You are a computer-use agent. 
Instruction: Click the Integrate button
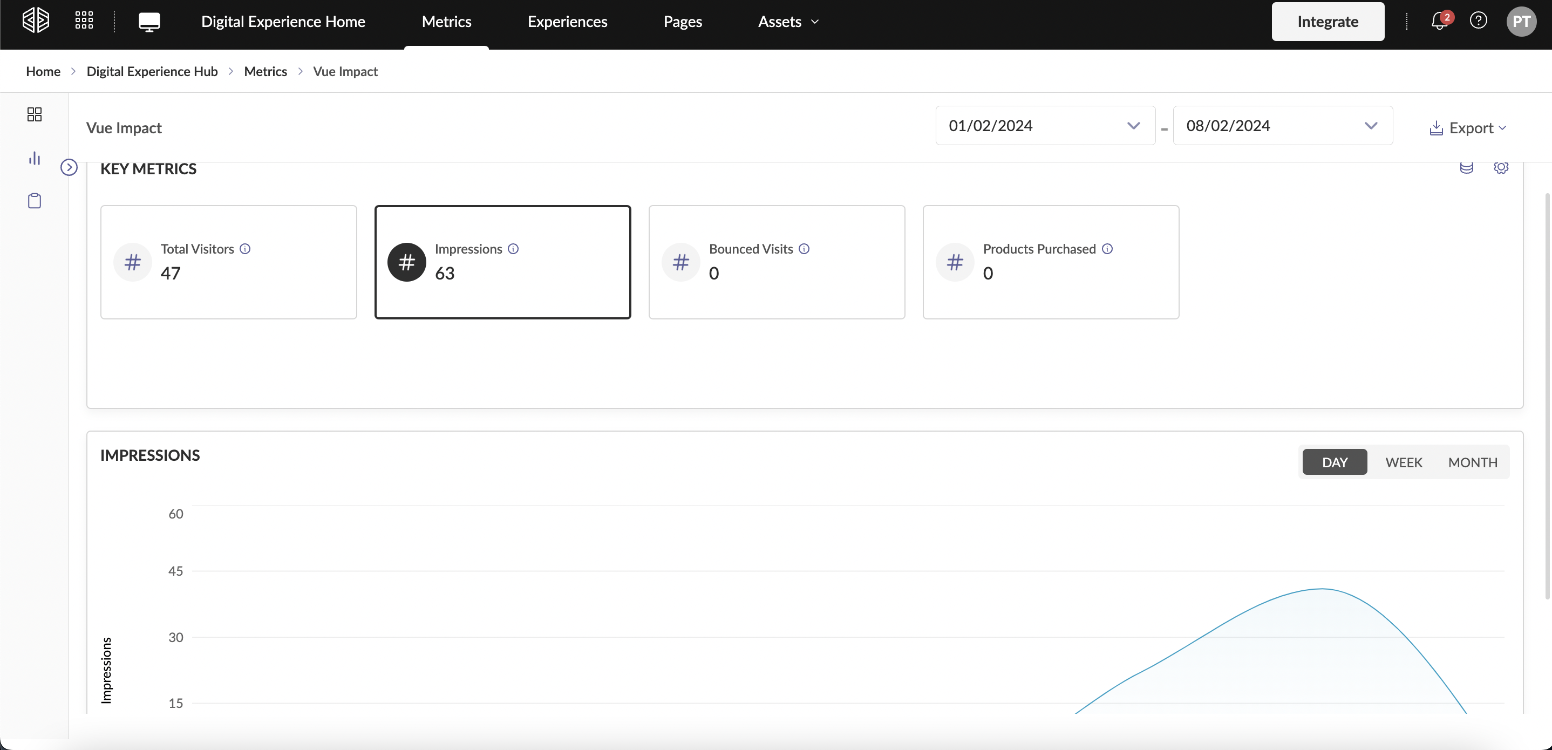click(1328, 22)
